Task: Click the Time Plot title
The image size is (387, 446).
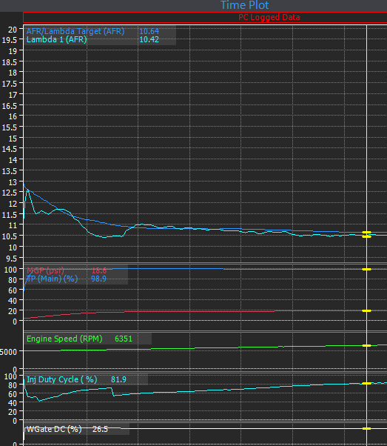Action: pos(245,5)
